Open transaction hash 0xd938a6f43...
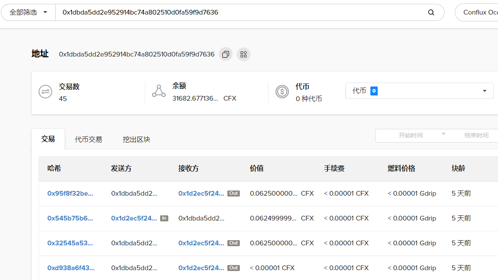Viewport: 498px width, 280px height. coord(71,268)
